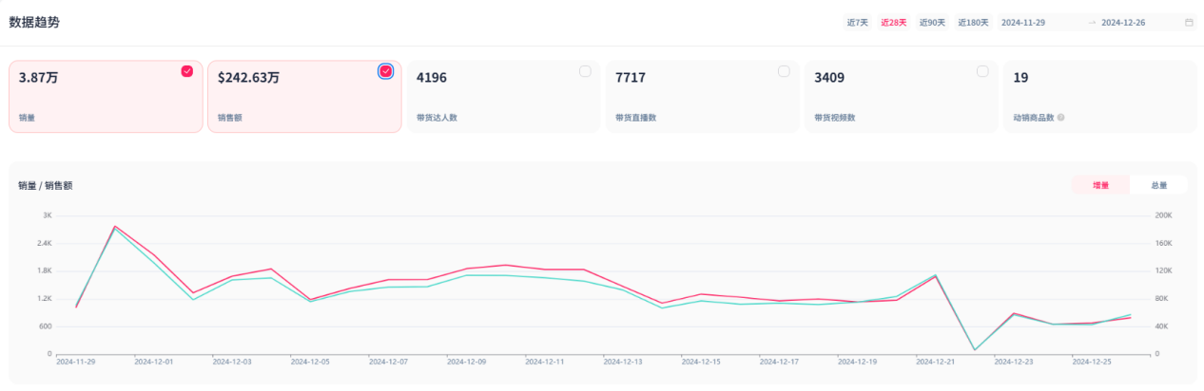Select the 增量 chart mode
1204x391 pixels.
pyautogui.click(x=1100, y=185)
